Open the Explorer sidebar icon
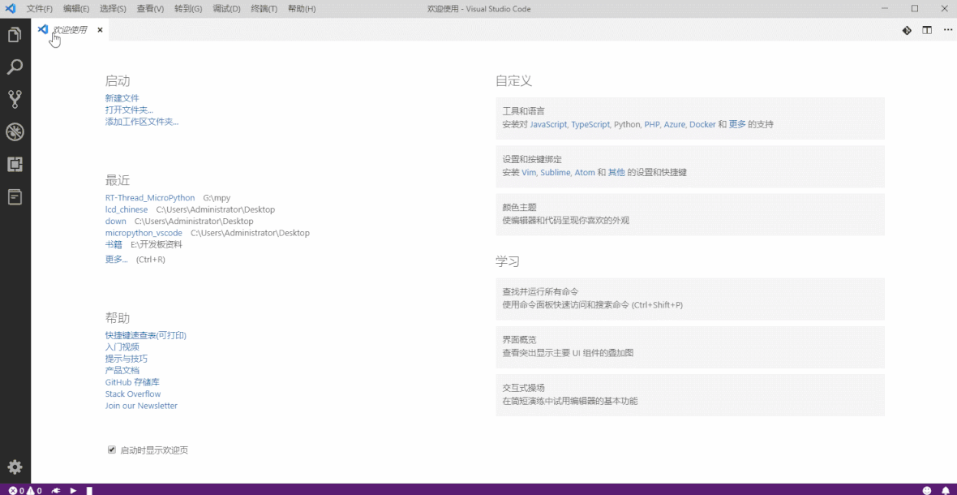This screenshot has width=957, height=495. click(x=15, y=35)
